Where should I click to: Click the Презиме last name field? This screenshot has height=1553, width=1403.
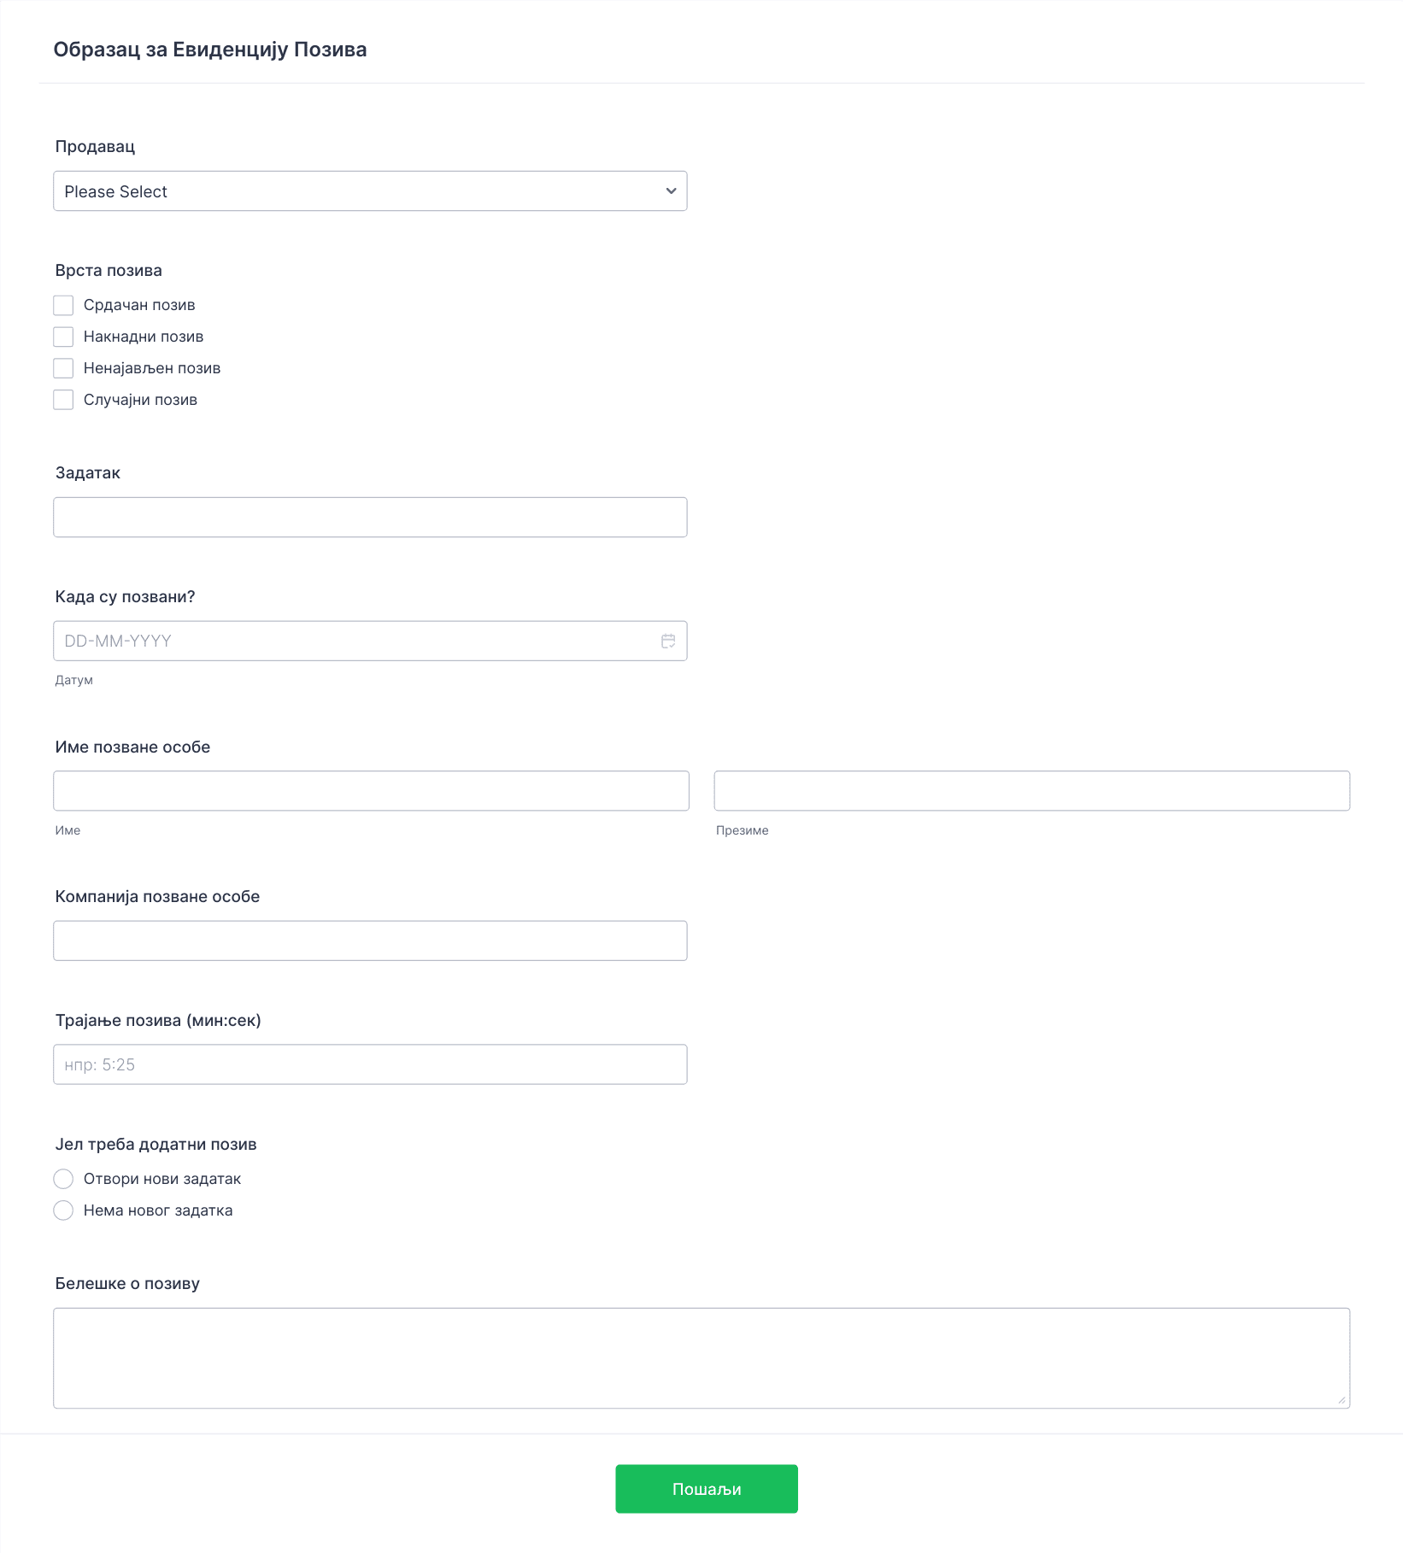click(x=1032, y=791)
